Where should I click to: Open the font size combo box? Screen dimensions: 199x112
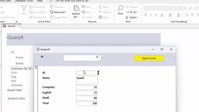point(177,8)
